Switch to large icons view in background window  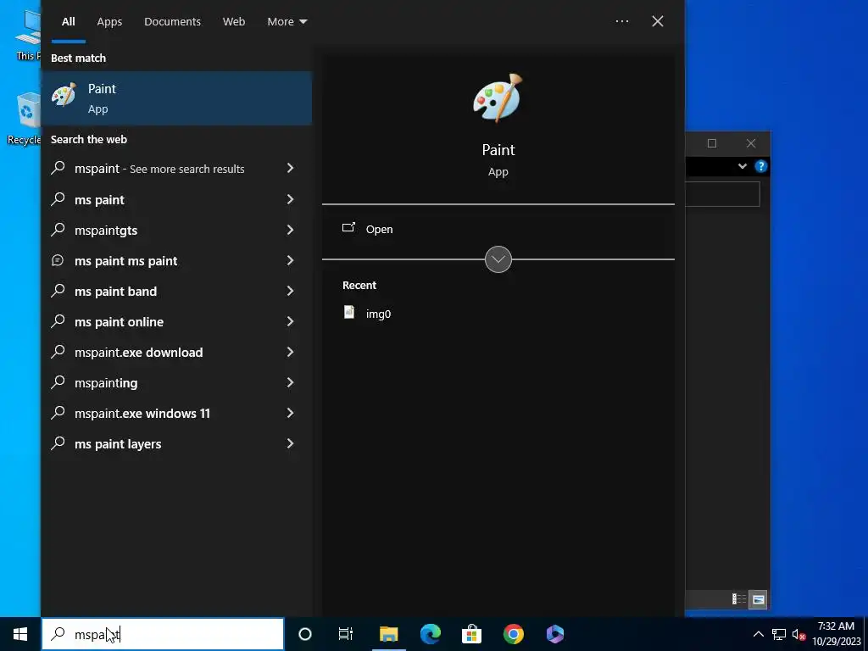(758, 599)
